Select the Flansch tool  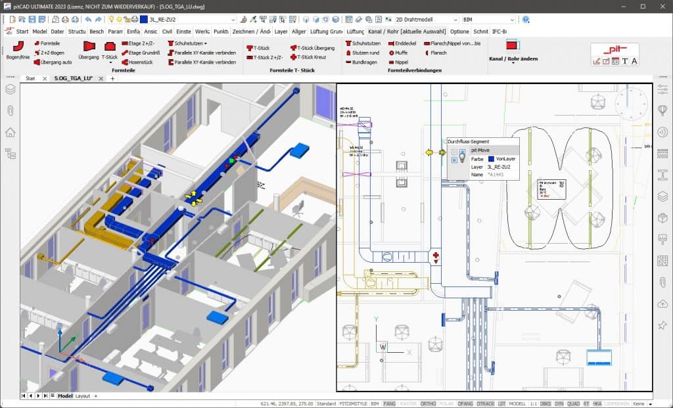point(436,53)
